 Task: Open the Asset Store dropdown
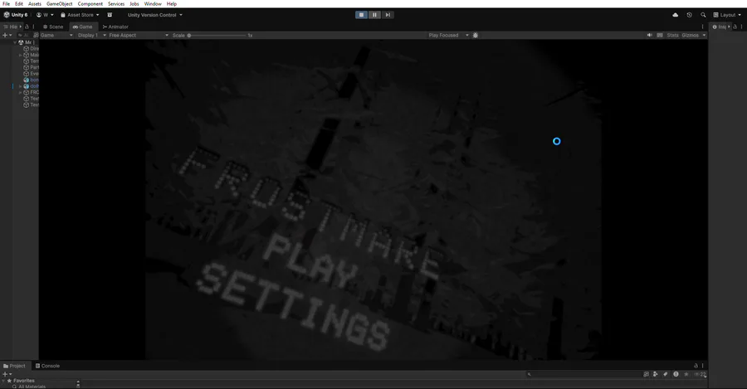pyautogui.click(x=80, y=15)
